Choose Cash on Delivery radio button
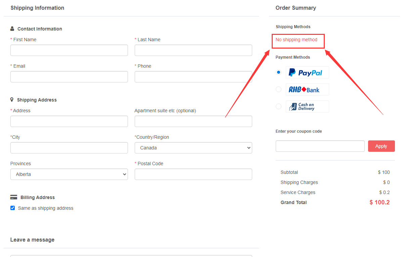This screenshot has height=257, width=403. (278, 106)
